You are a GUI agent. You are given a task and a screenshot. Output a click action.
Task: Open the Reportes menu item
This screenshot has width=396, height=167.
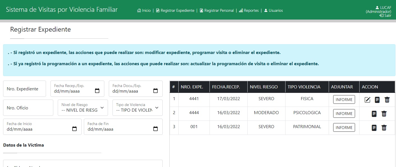coord(249,11)
